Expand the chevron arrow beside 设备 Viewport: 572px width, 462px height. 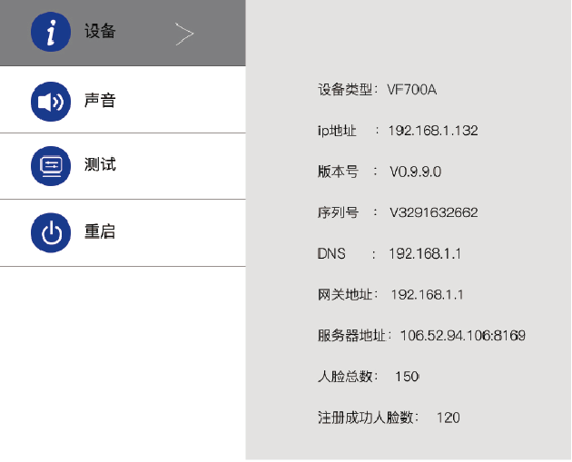pos(184,34)
